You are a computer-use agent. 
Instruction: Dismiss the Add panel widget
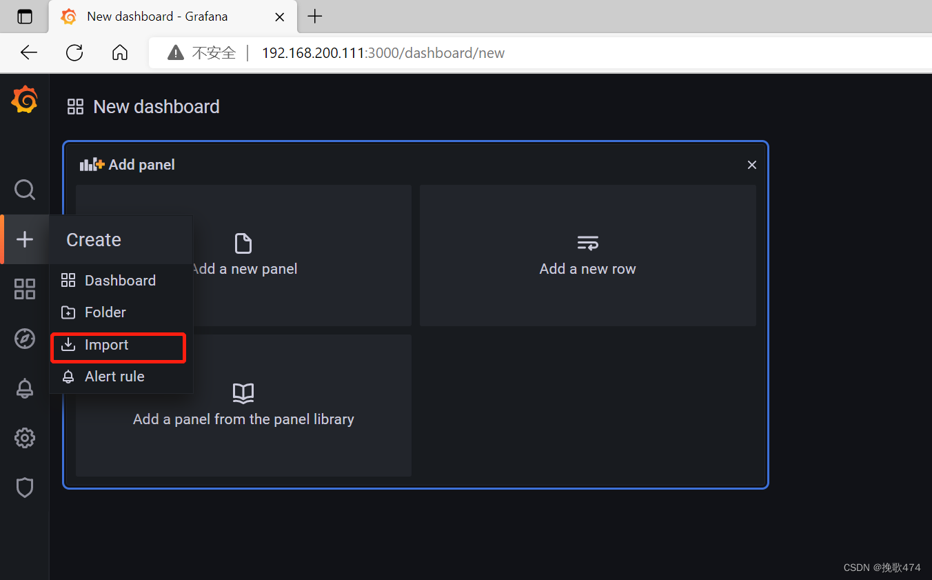(x=751, y=165)
